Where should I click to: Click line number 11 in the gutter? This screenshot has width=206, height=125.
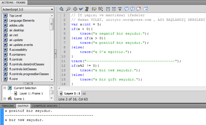click(x=63, y=61)
